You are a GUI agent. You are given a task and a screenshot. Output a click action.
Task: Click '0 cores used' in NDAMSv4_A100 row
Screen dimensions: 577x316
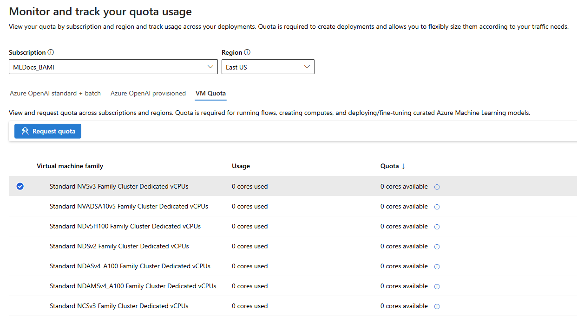(250, 286)
